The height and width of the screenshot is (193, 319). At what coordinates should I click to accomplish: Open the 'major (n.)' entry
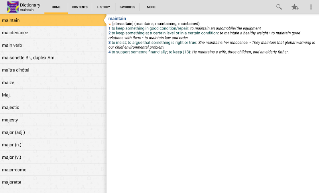point(53,145)
